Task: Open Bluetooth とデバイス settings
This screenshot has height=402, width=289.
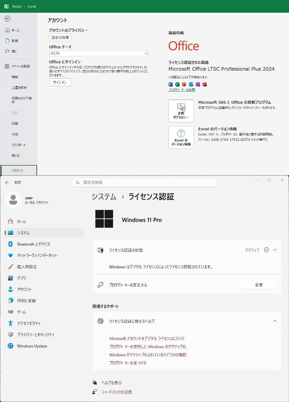Action: tap(44, 244)
